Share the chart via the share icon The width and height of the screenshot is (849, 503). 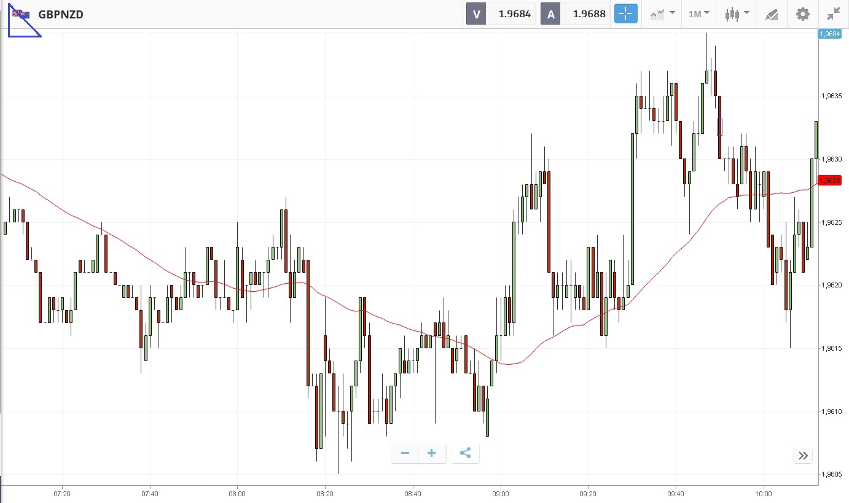click(465, 453)
